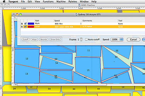
Task: Open the File menu
Action: pyautogui.click(x=23, y=2)
